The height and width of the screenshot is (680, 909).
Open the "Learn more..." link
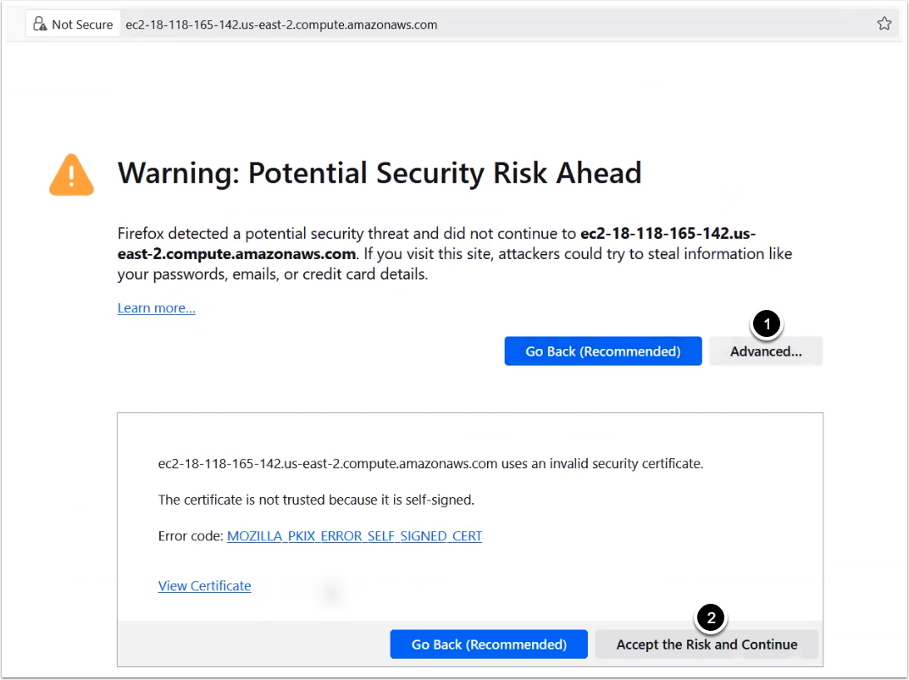pyautogui.click(x=157, y=308)
